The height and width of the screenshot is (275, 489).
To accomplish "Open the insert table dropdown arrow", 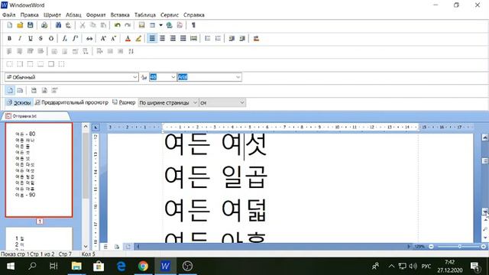I will point(160,25).
